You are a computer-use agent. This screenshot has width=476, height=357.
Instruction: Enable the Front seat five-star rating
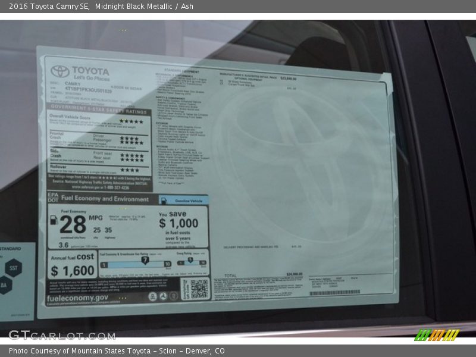pos(131,155)
